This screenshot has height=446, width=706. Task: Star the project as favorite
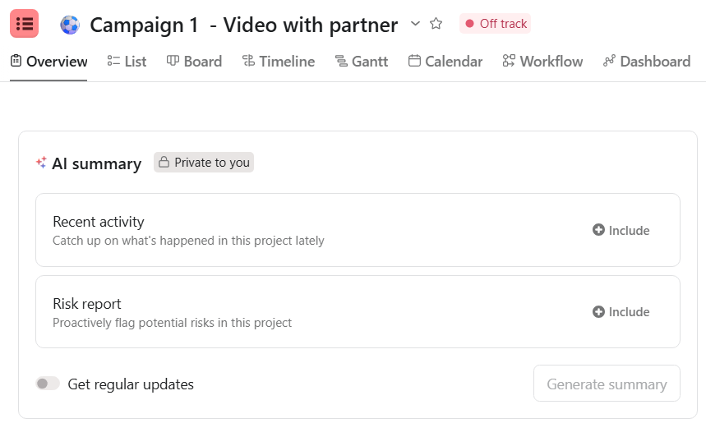pyautogui.click(x=436, y=24)
